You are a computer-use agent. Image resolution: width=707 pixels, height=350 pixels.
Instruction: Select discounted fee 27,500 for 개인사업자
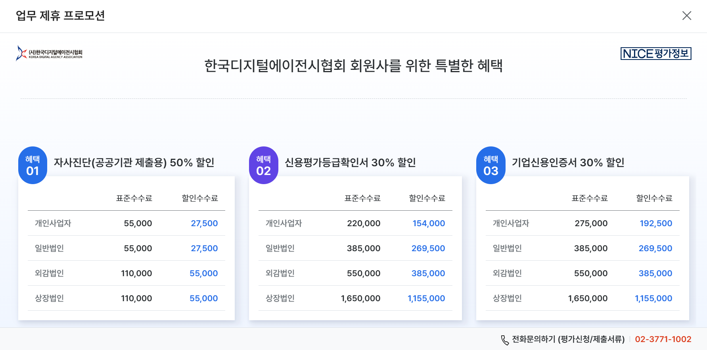204,223
